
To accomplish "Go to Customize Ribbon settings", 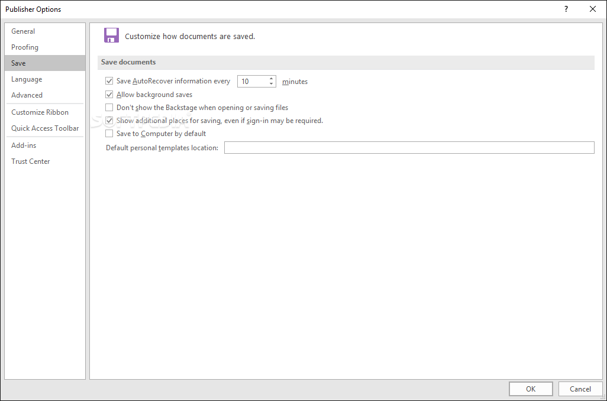I will click(x=45, y=112).
